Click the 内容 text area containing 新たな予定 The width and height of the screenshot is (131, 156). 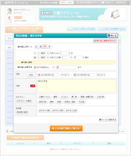pyautogui.click(x=77, y=86)
